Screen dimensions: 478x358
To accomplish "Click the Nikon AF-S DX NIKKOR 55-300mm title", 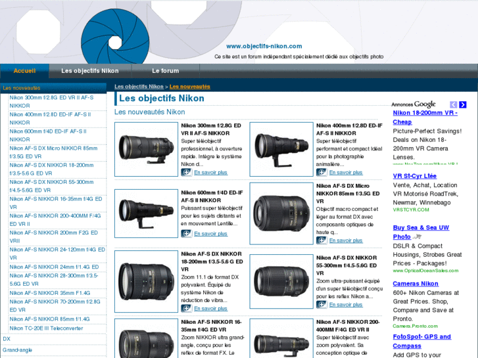I will (x=347, y=265).
